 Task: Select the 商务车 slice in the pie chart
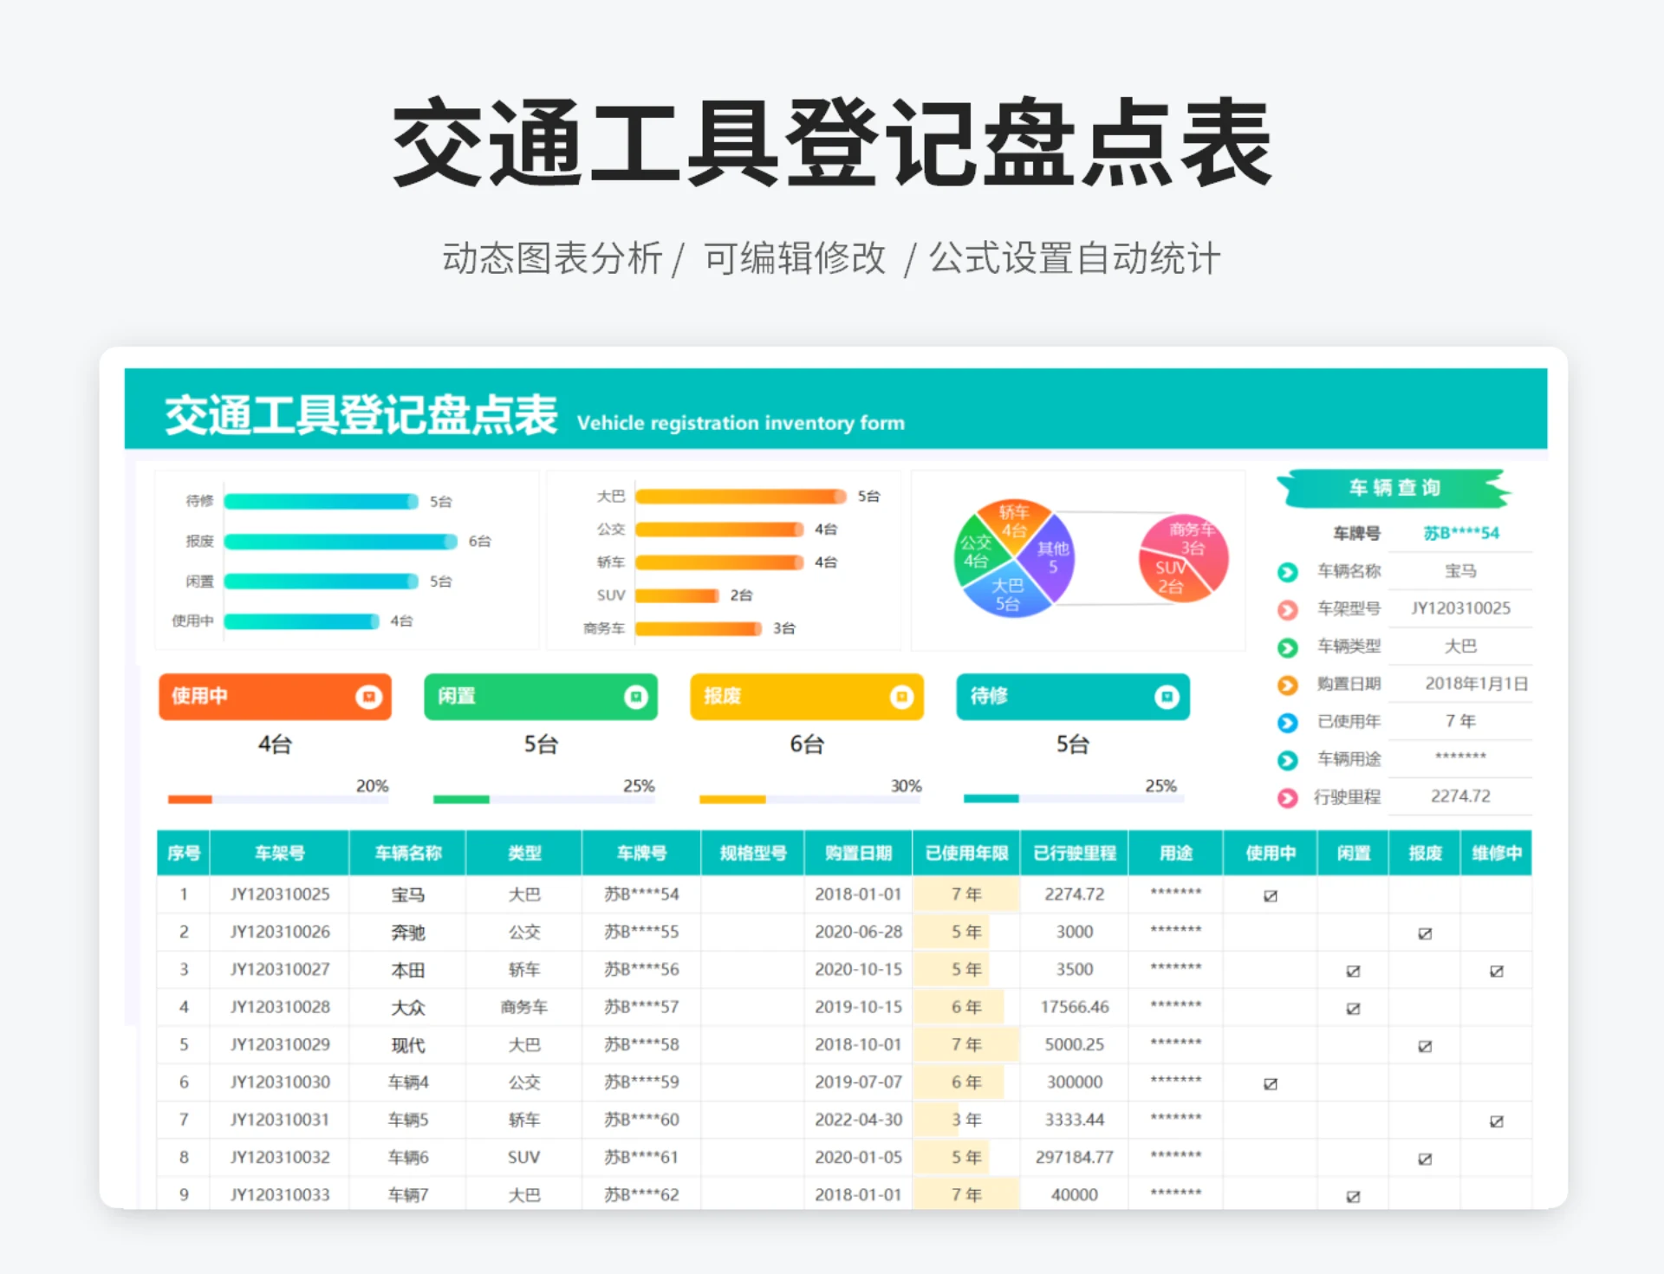tap(1190, 536)
